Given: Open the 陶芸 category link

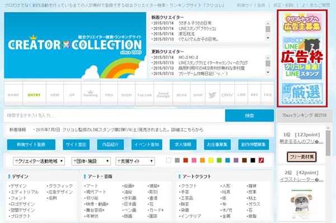Looking at the screenshot, I should coord(184,204).
